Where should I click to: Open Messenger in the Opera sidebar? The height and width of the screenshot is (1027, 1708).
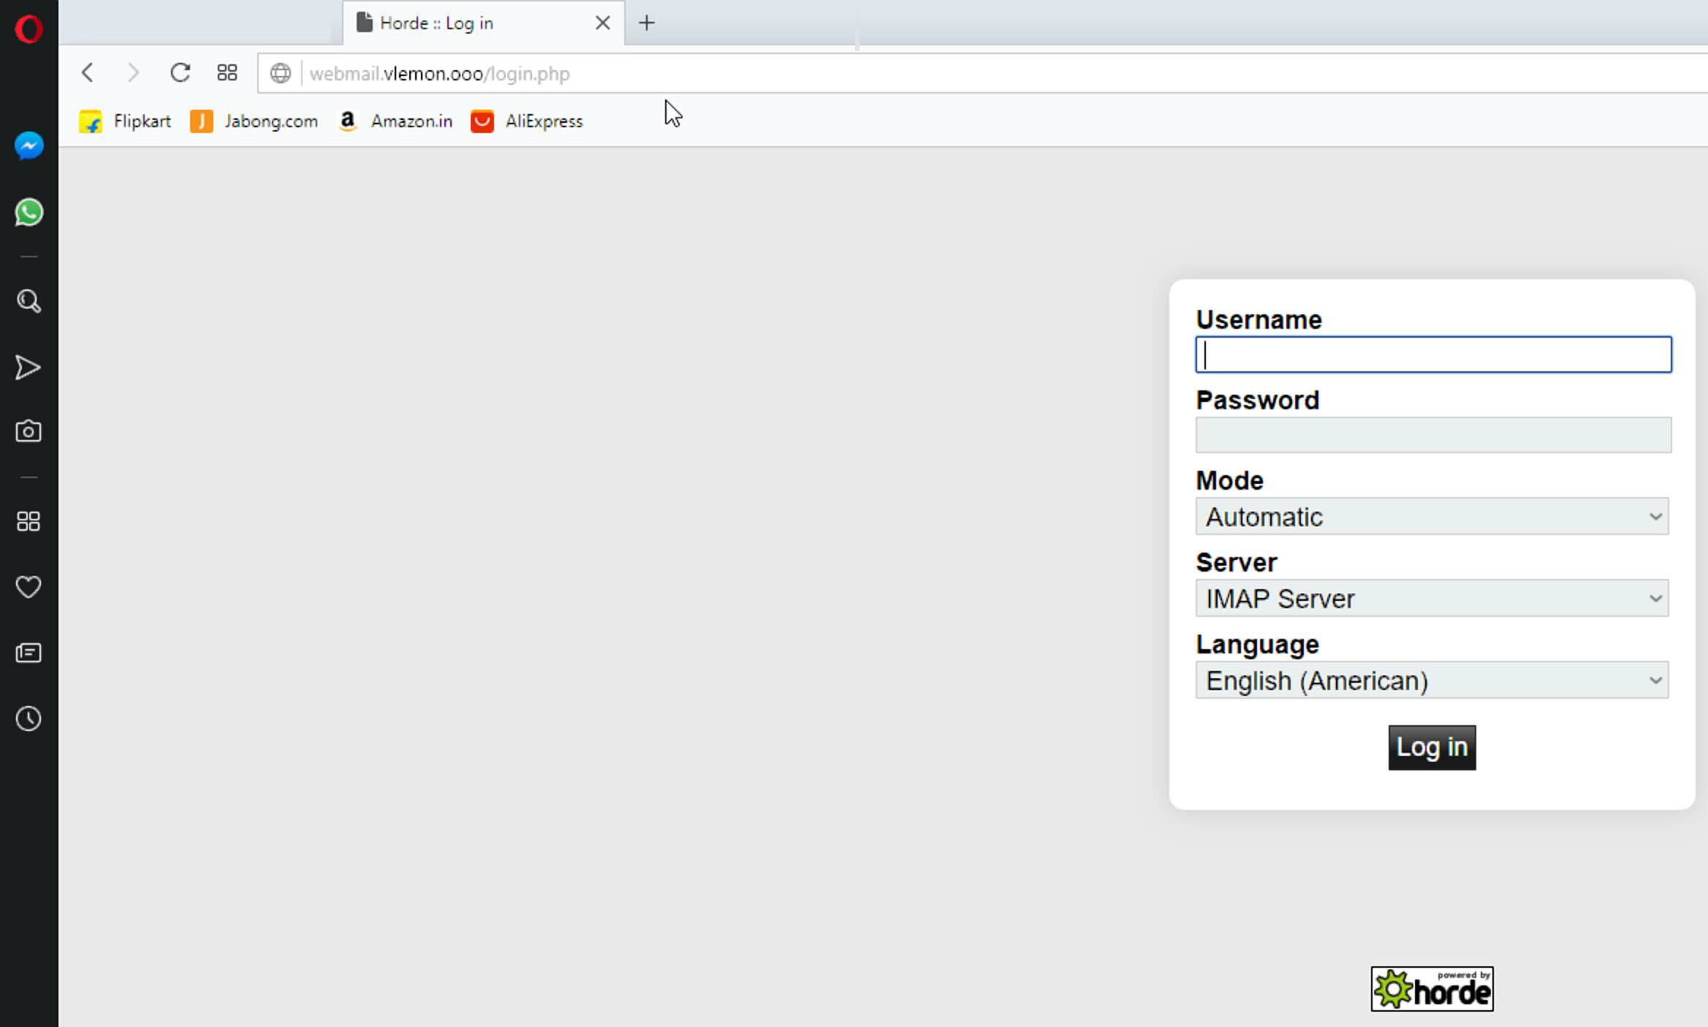[29, 146]
